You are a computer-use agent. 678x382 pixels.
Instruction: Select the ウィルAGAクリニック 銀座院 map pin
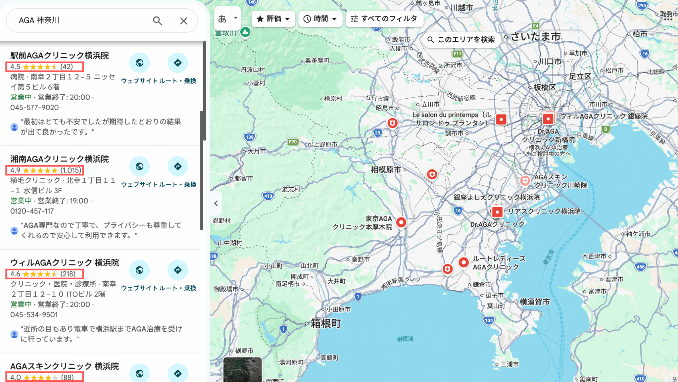tap(548, 119)
